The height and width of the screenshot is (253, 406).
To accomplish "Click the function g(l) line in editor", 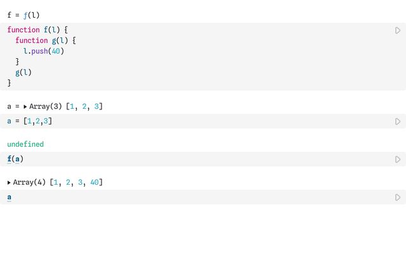I will tap(45, 40).
